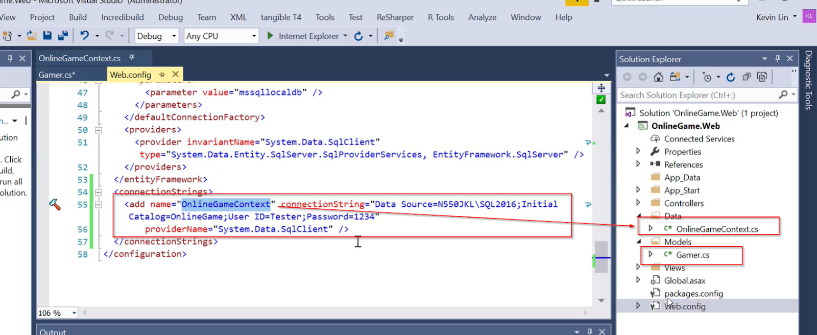Open the Build menu
Image resolution: width=817 pixels, height=335 pixels.
[x=78, y=17]
